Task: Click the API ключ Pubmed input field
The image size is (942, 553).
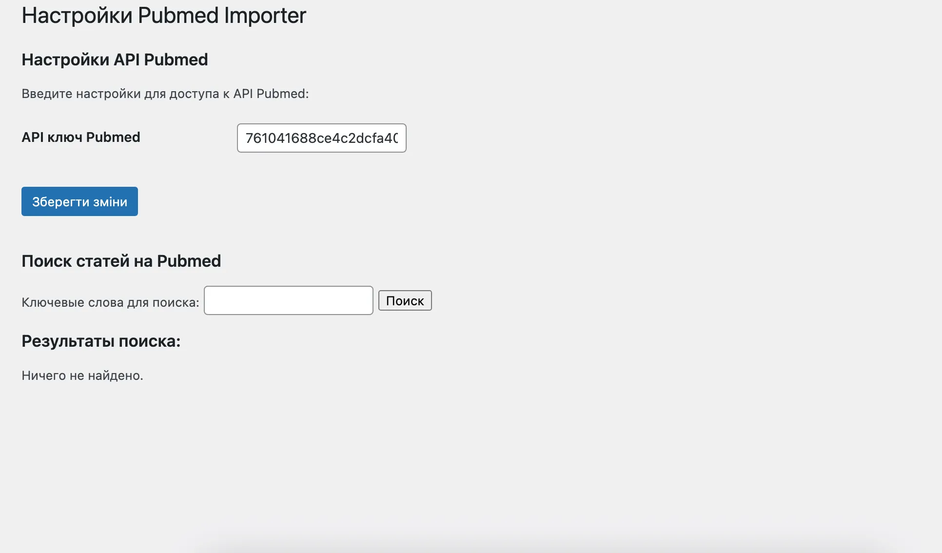Action: pyautogui.click(x=321, y=138)
